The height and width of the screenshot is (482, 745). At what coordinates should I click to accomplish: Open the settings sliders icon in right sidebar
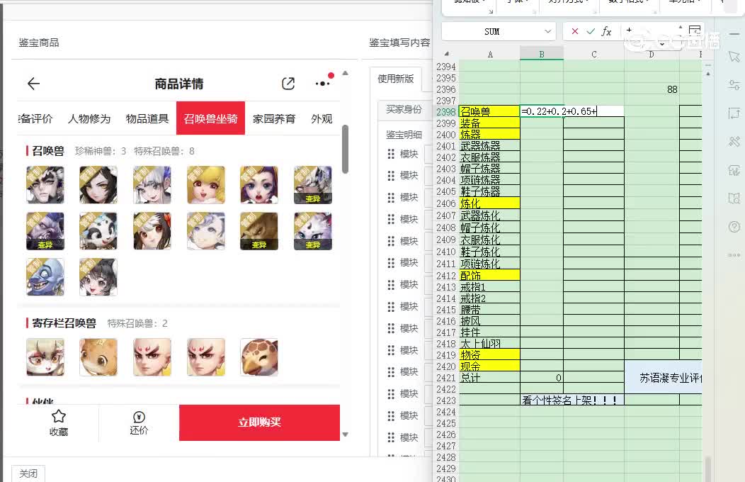pyautogui.click(x=734, y=85)
